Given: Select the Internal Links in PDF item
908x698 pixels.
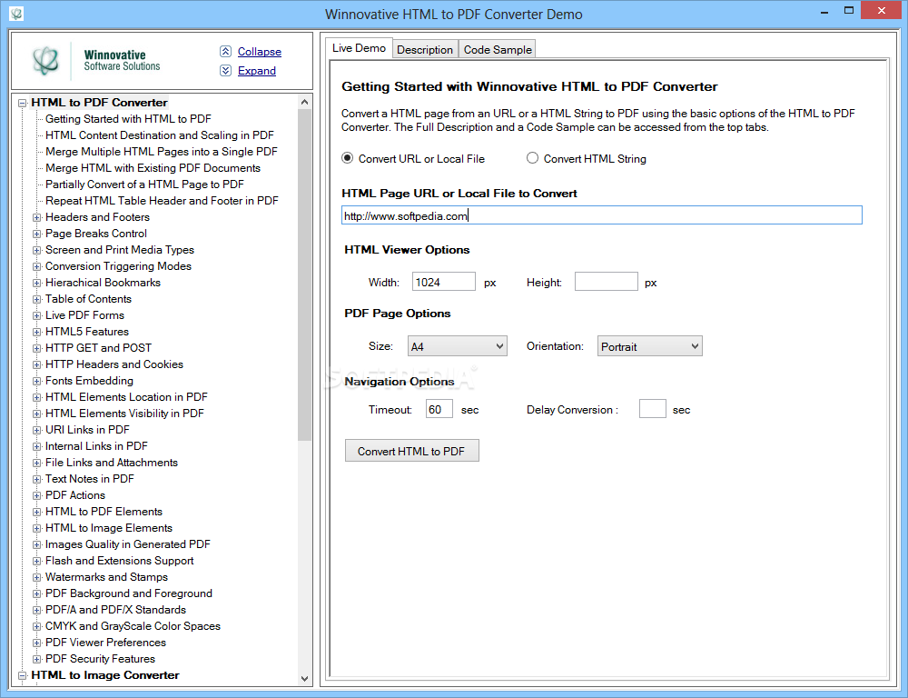Looking at the screenshot, I should click(x=96, y=446).
